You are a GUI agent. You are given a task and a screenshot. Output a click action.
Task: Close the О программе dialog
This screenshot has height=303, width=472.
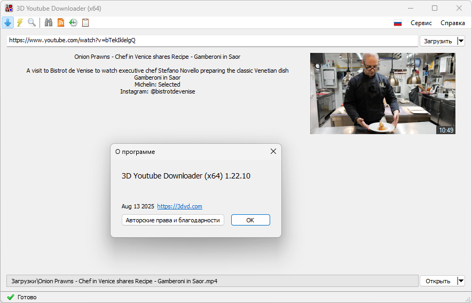coord(273,151)
